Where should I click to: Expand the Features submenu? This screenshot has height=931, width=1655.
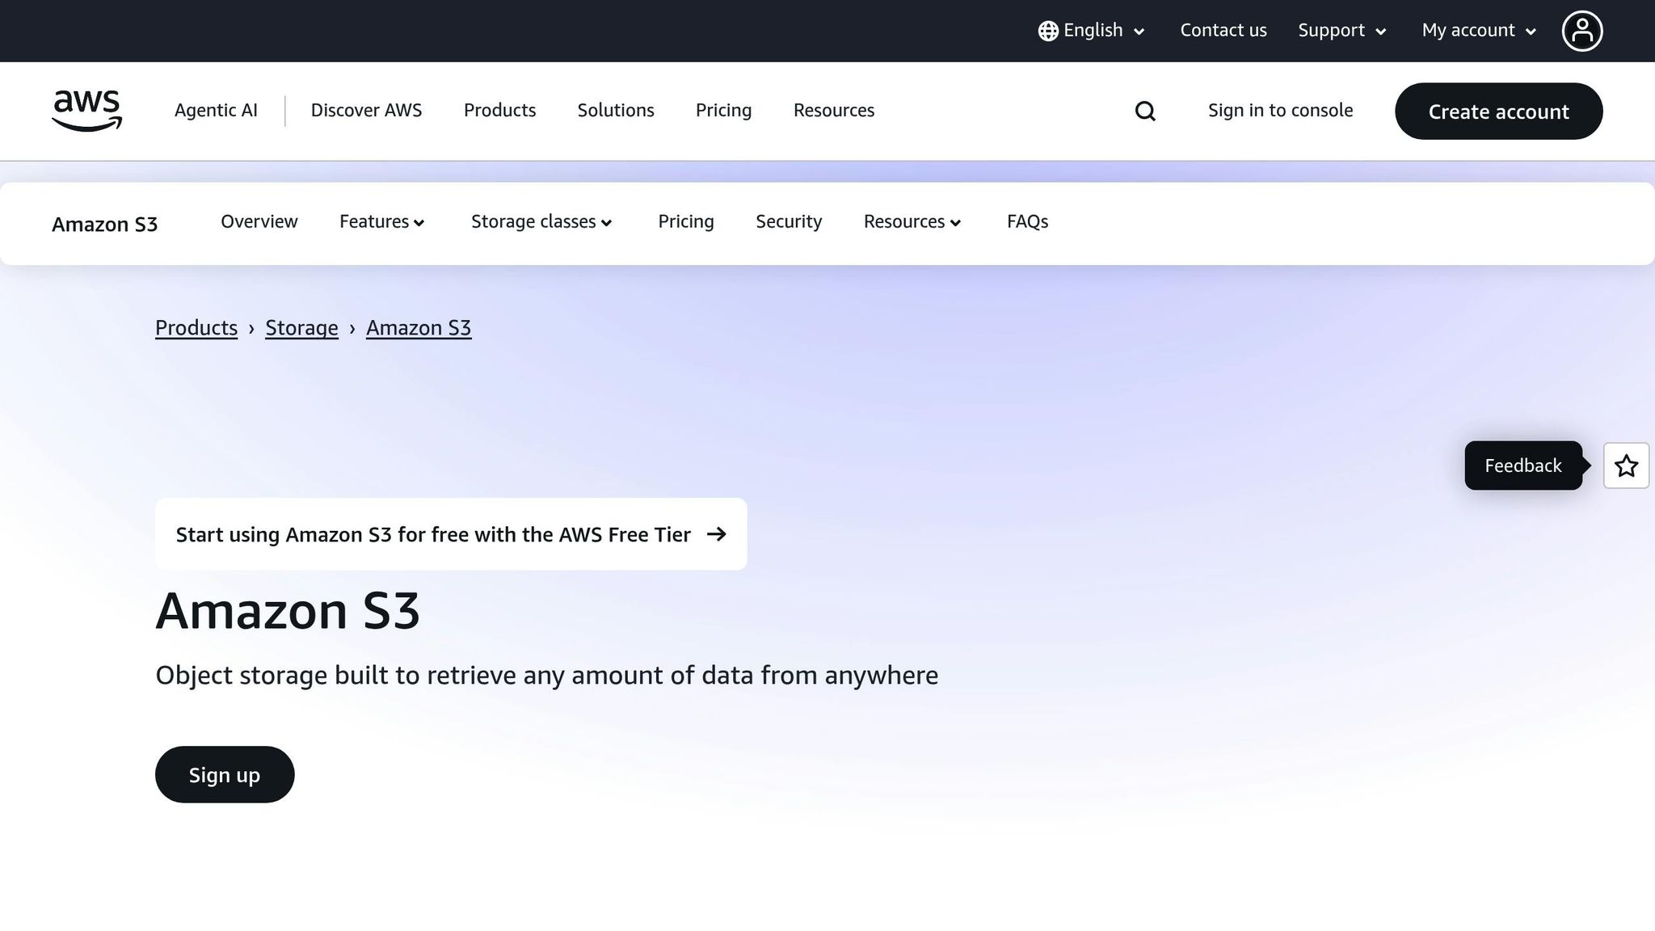tap(381, 222)
